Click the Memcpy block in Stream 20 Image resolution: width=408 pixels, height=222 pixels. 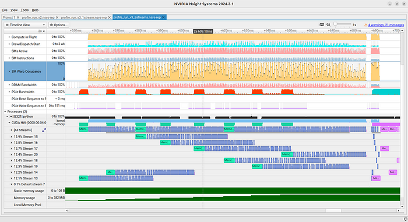tap(287, 154)
